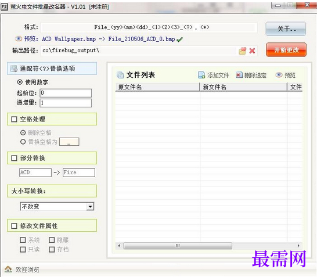The width and height of the screenshot is (317, 277).
Task: Click the 新文件名 column header
Action: pyautogui.click(x=243, y=87)
